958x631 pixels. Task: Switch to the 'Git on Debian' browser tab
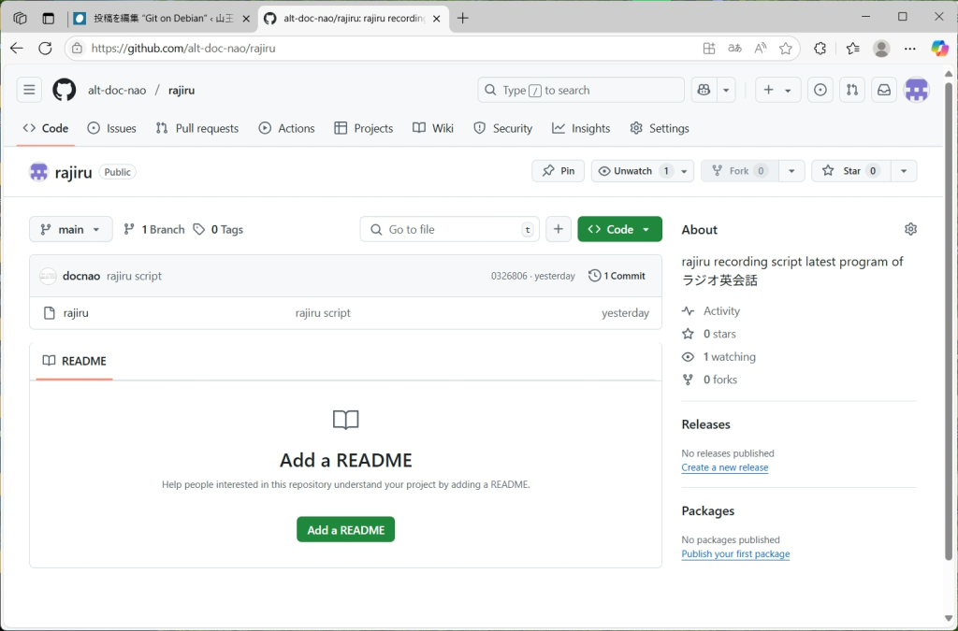[161, 19]
